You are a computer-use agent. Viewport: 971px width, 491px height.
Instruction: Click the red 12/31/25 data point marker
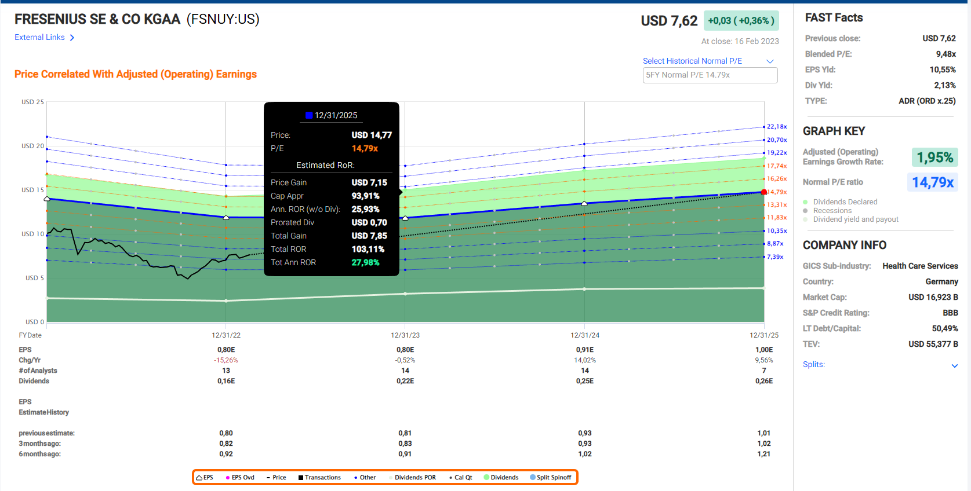(x=764, y=192)
